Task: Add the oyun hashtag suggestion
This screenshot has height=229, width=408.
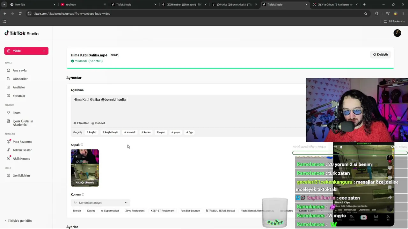Action: (x=161, y=132)
